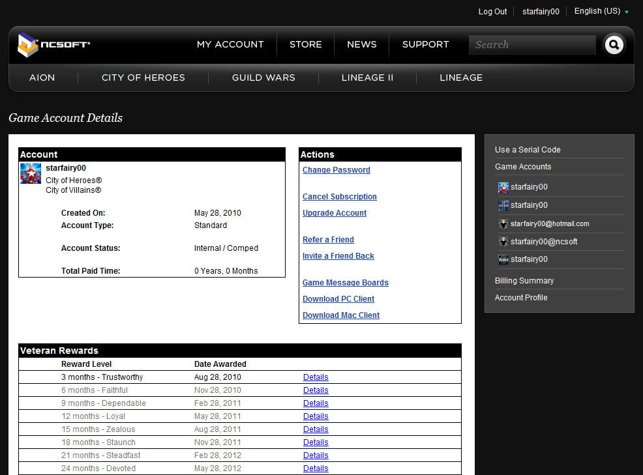
Task: Click the "City of Villains®" text
Action: click(74, 190)
